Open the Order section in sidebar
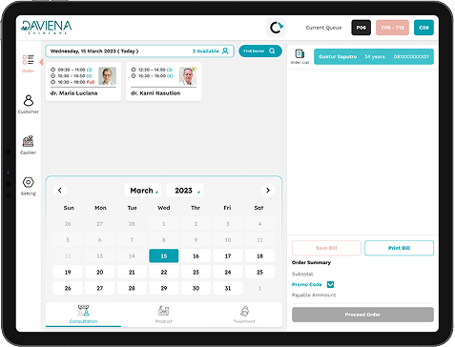The width and height of the screenshot is (455, 347). (x=28, y=63)
